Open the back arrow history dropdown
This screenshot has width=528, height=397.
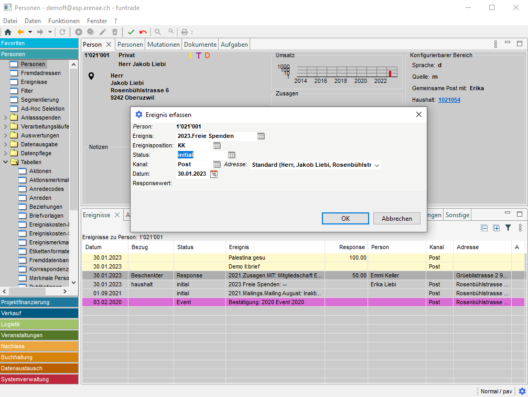click(30, 32)
